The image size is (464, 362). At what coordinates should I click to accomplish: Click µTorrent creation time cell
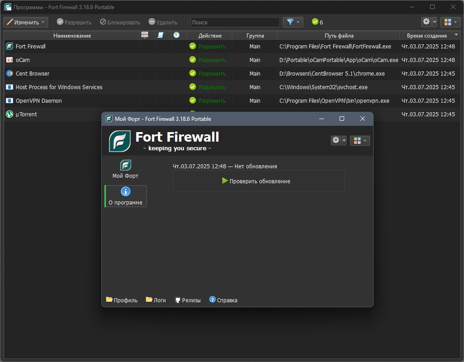[x=428, y=114]
